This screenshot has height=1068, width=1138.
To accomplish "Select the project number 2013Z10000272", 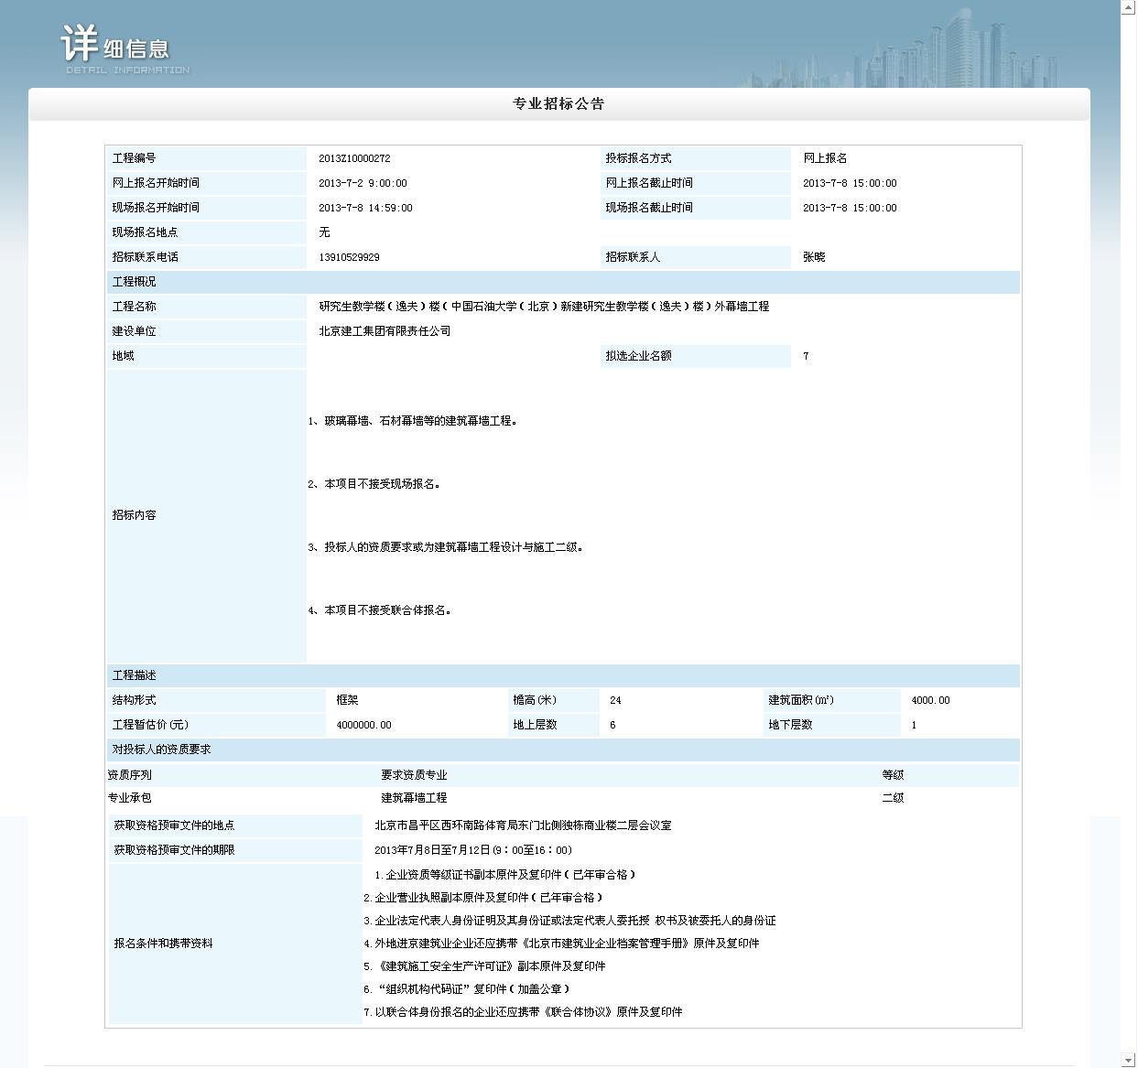I will pyautogui.click(x=354, y=159).
